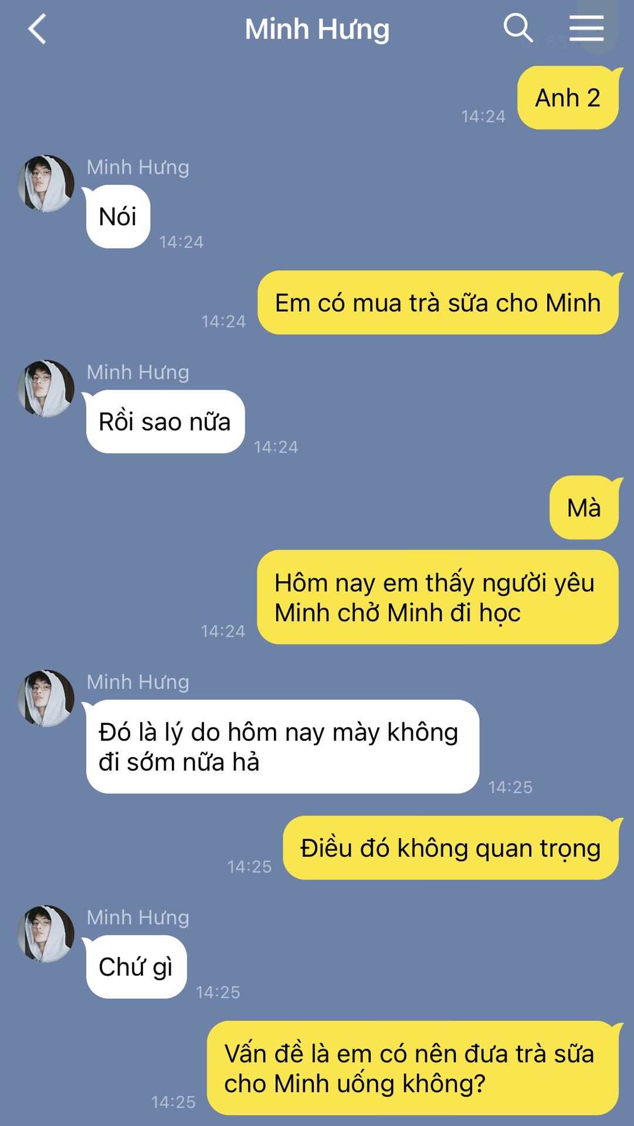The height and width of the screenshot is (1126, 634).
Task: Click the 'Minh Hưng' chat title in header
Action: pyautogui.click(x=317, y=29)
